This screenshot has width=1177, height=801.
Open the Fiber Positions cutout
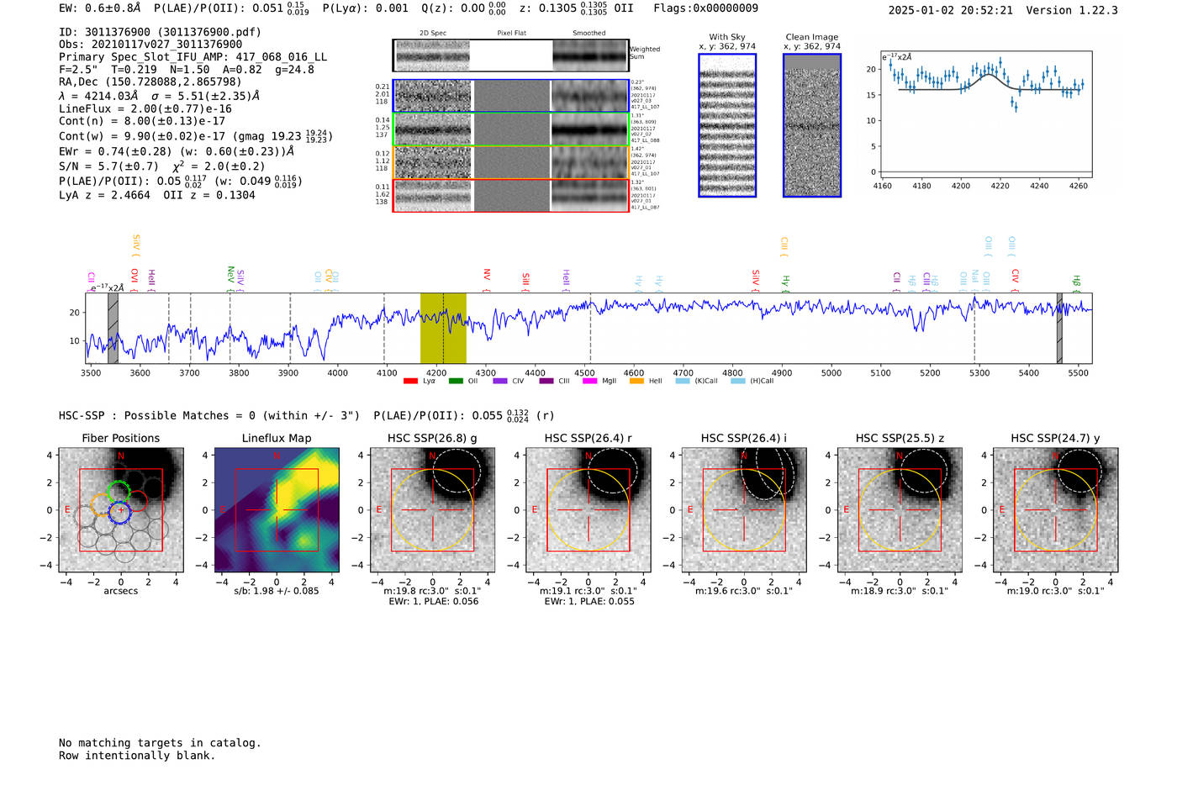click(121, 510)
